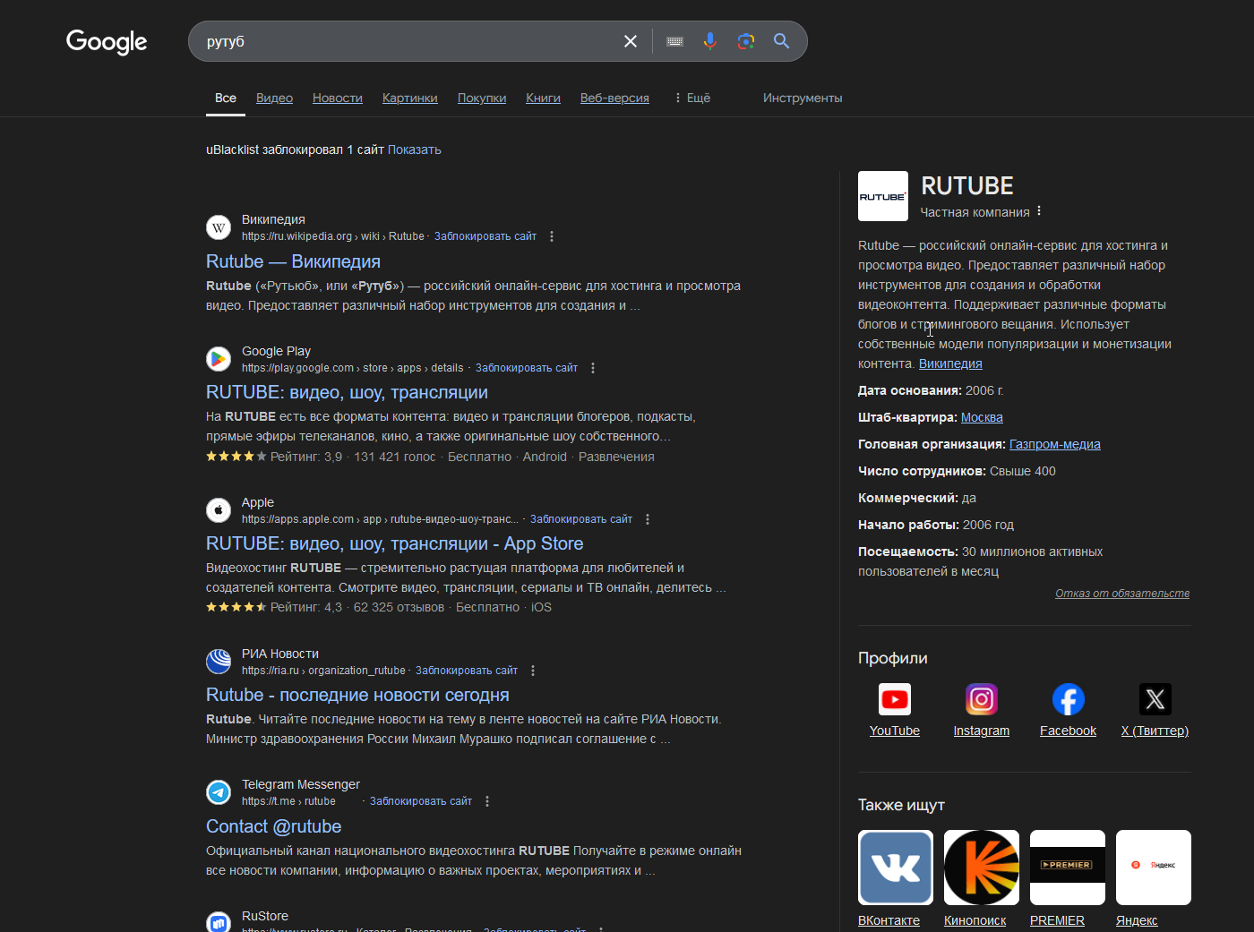Open the YouTube profile text link
1254x932 pixels.
pyautogui.click(x=895, y=731)
